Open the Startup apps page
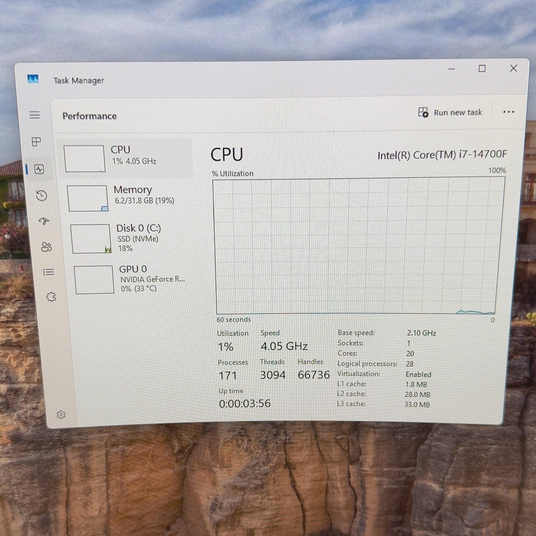Screen dimensions: 536x536 click(44, 221)
